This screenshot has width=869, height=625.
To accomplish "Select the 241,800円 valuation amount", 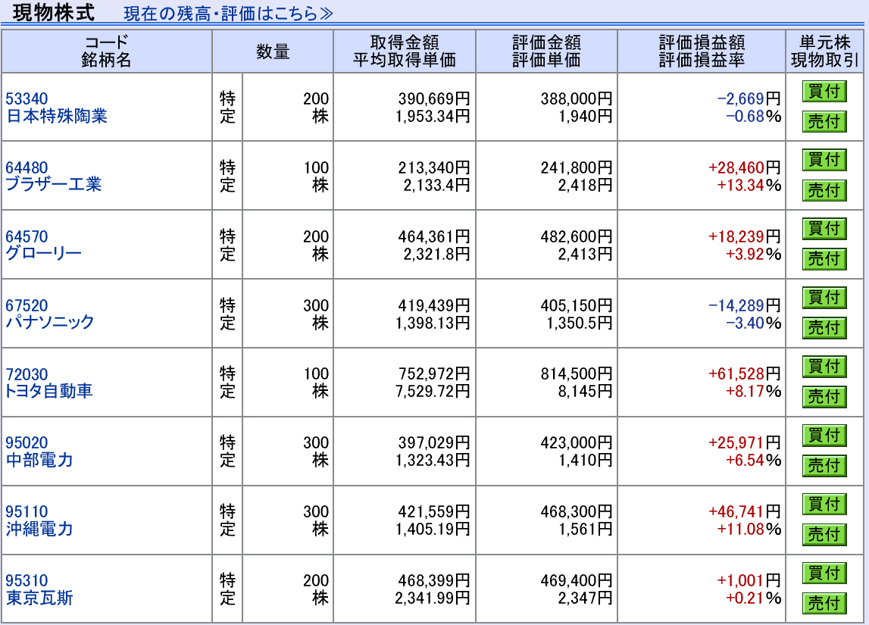I will [577, 167].
